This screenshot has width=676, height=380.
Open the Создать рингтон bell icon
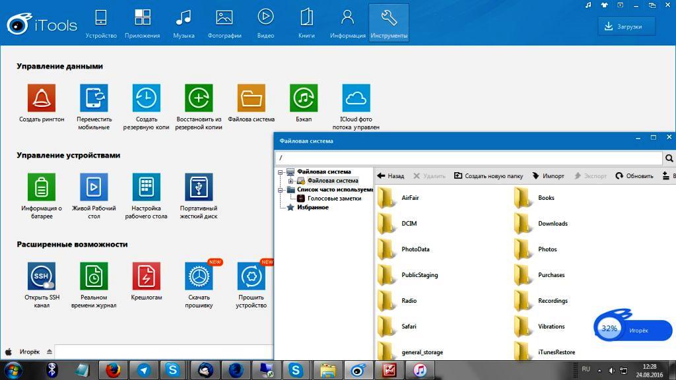click(x=42, y=98)
